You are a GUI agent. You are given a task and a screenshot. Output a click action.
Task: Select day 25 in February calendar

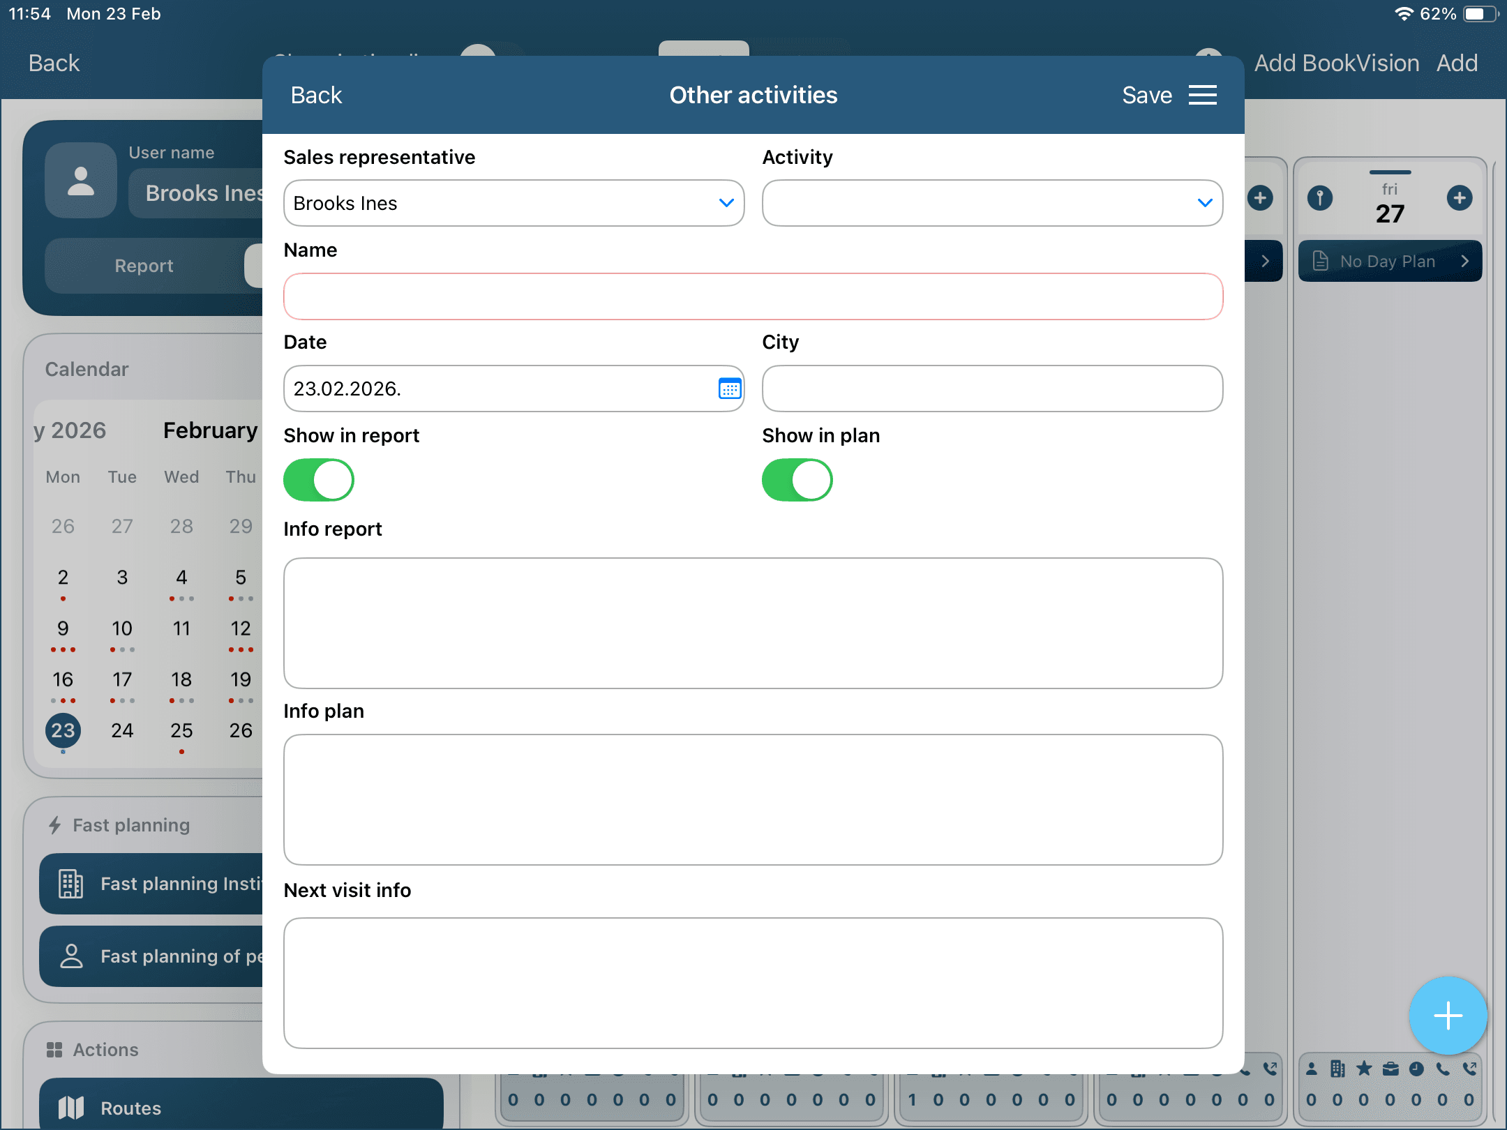coord(181,730)
